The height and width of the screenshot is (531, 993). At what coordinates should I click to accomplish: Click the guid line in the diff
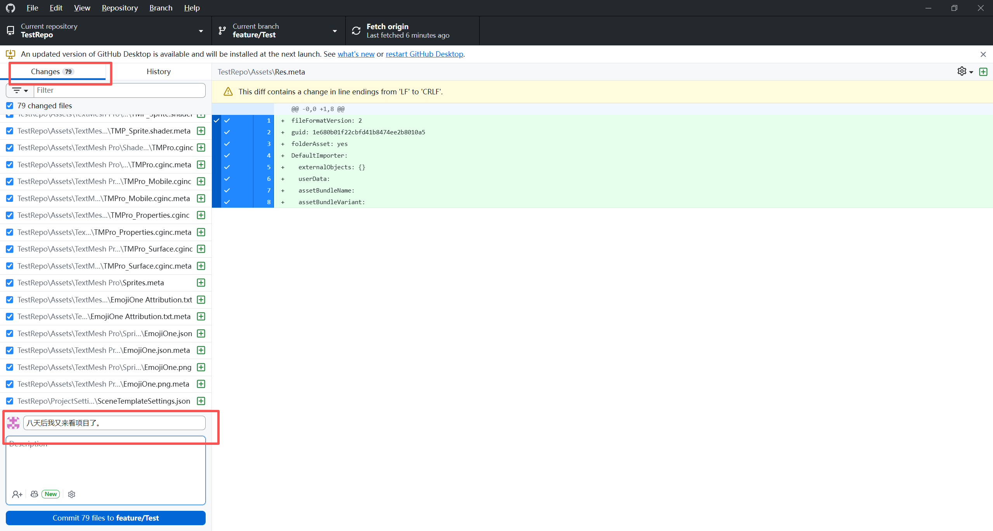[358, 132]
